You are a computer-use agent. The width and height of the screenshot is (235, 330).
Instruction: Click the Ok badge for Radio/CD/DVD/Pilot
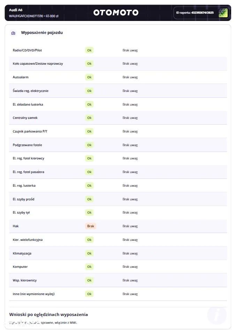tap(89, 50)
